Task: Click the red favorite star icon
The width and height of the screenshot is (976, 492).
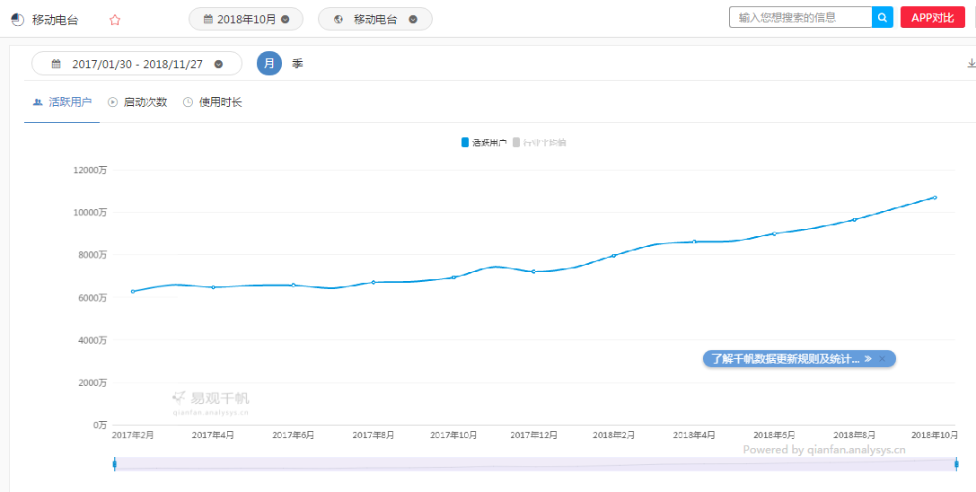Action: [x=115, y=20]
